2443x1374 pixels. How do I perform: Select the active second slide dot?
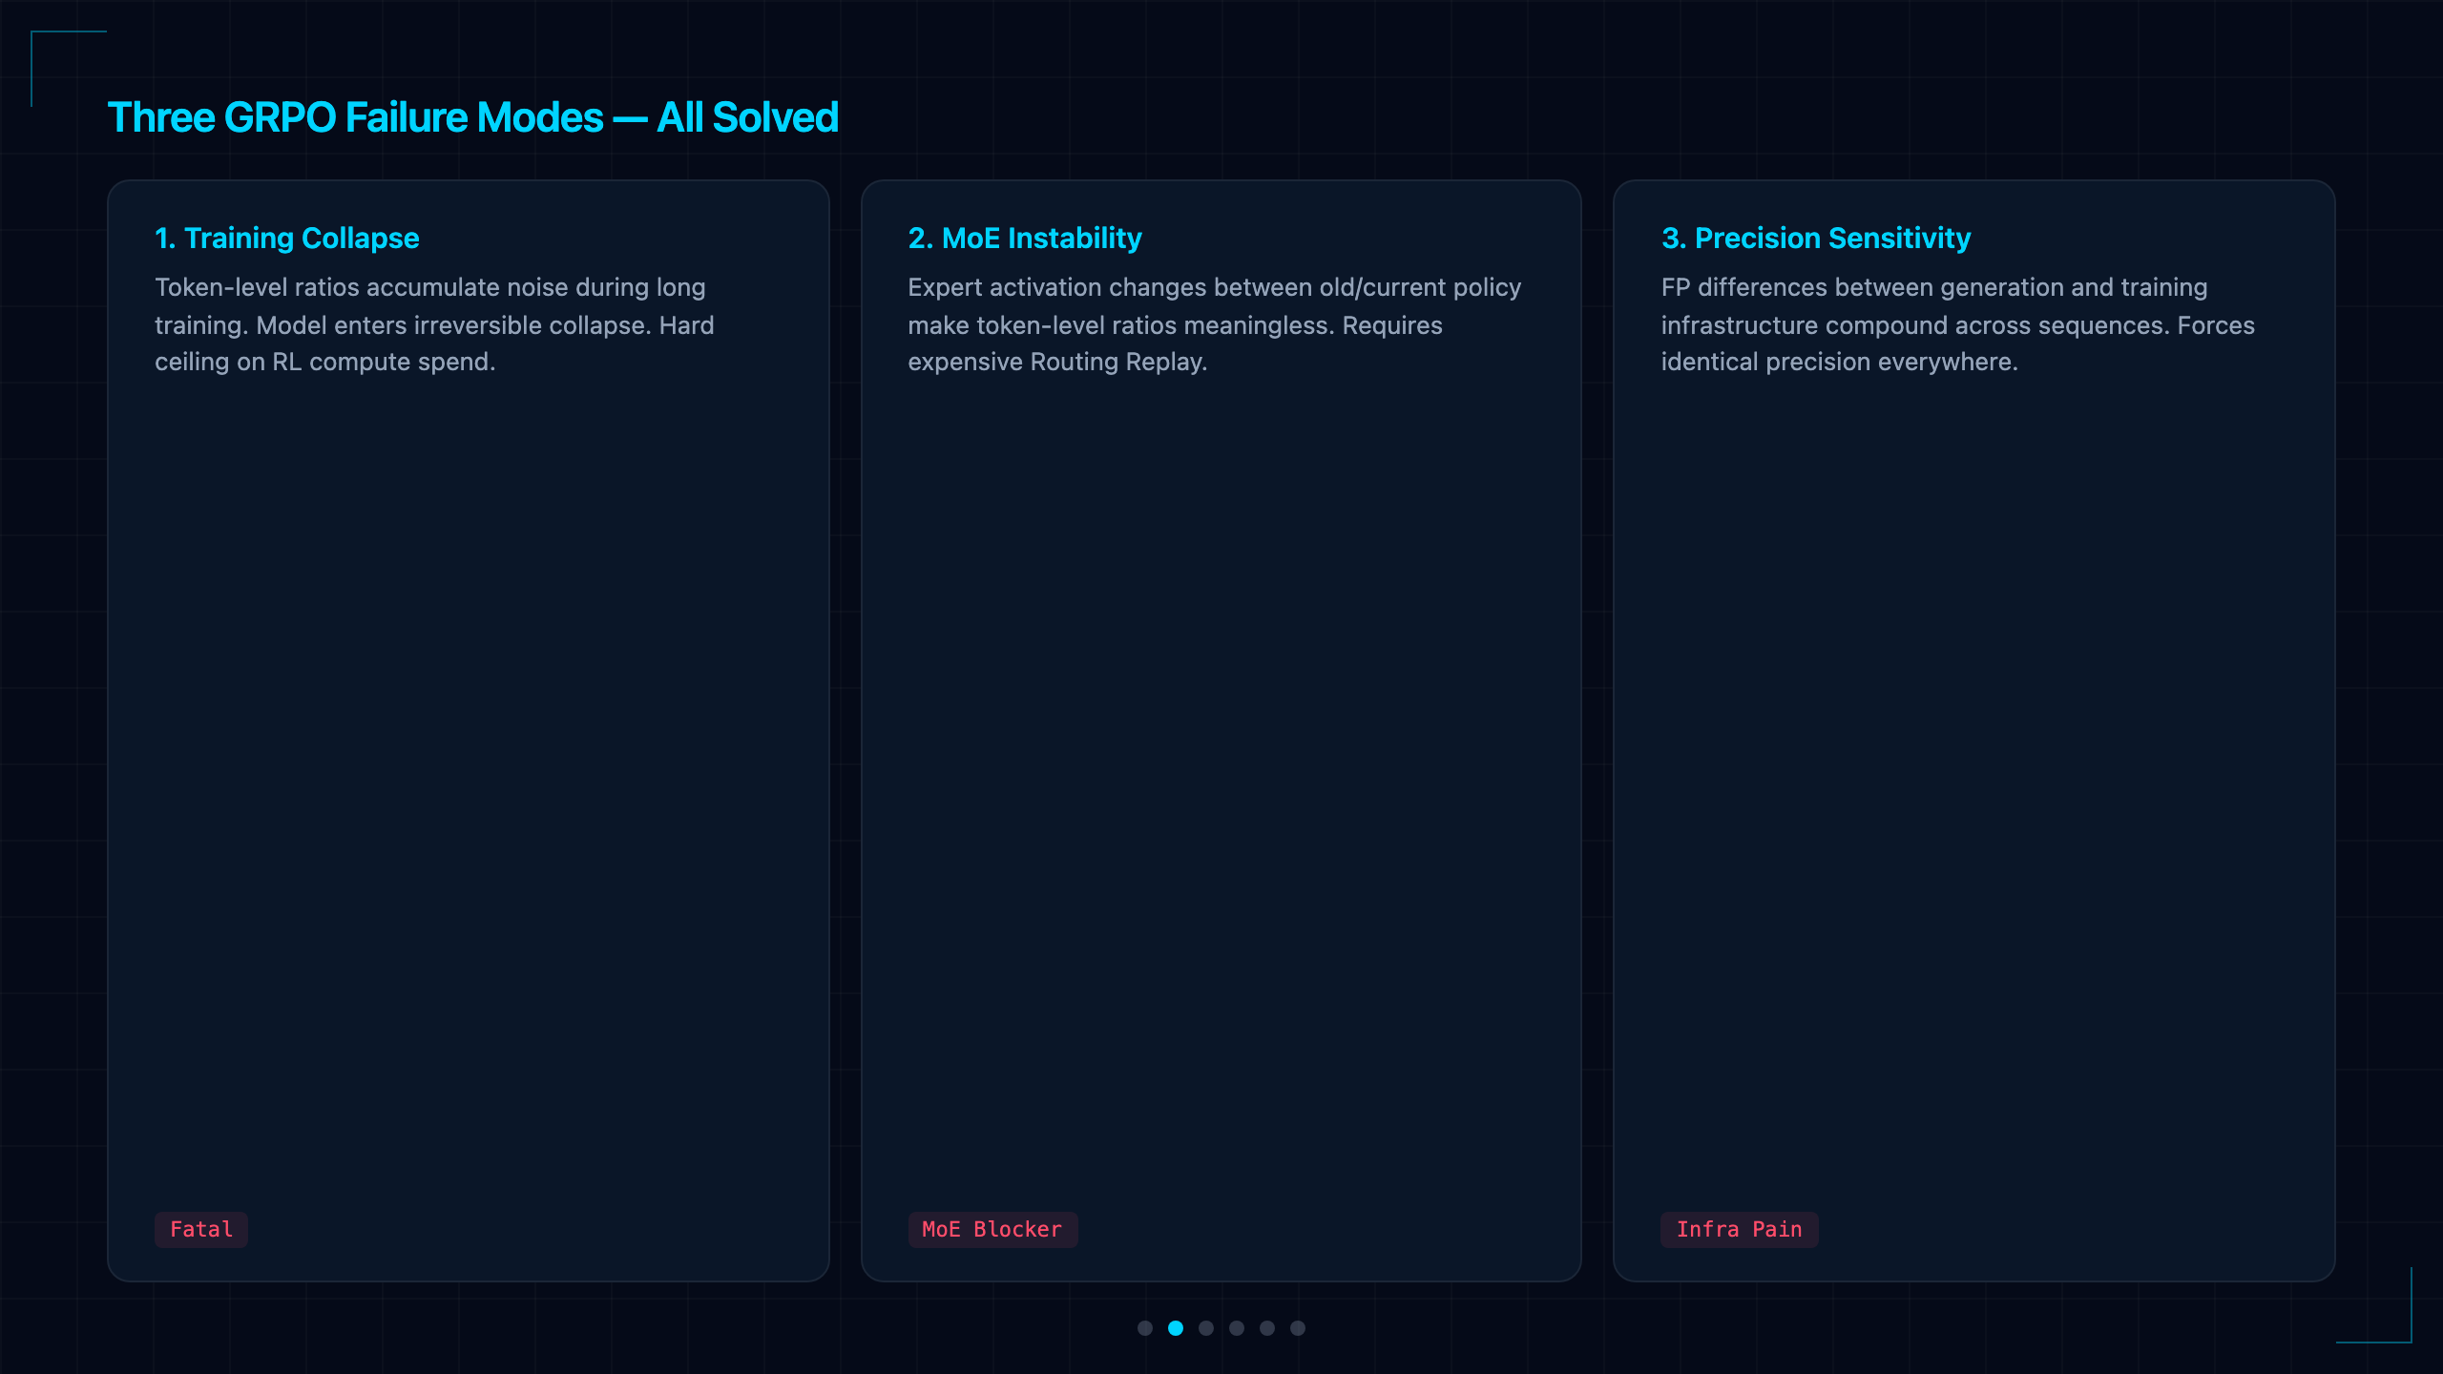coord(1176,1328)
